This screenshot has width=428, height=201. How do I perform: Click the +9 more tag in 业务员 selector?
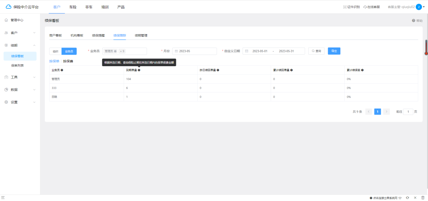pyautogui.click(x=122, y=51)
